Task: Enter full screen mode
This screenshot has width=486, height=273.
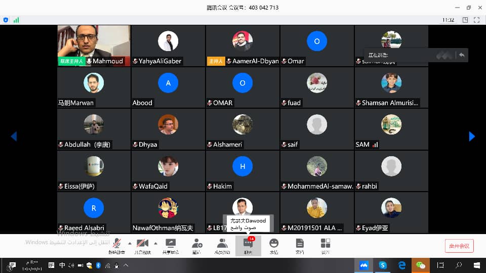Action: pos(476,20)
